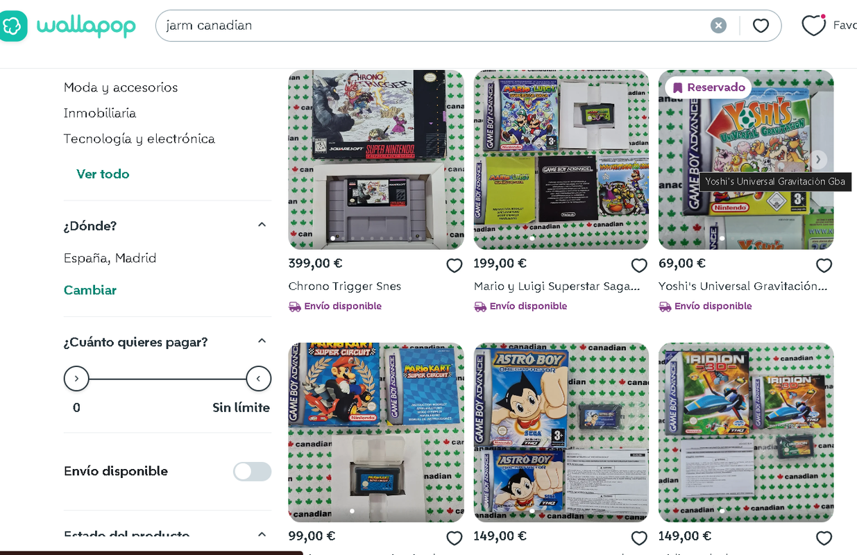The image size is (857, 555).
Task: Collapse the ¿Cuánto quieres pagar? section
Action: tap(262, 341)
